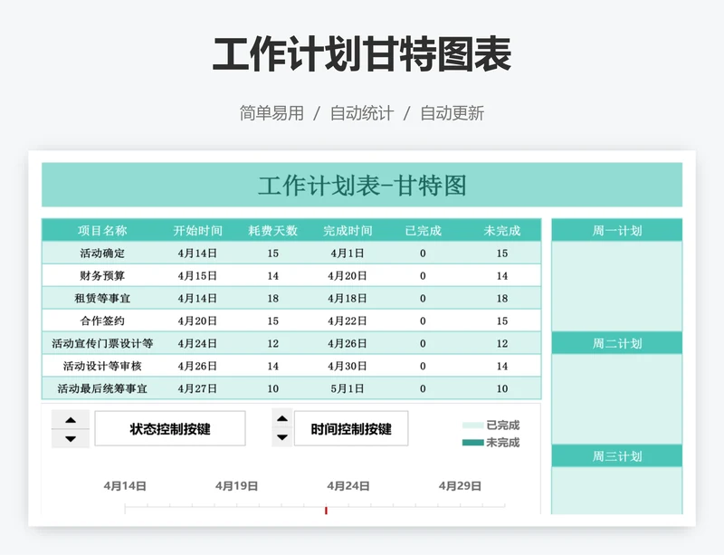Click the 完成时间 column header
This screenshot has height=555, width=724.
348,230
